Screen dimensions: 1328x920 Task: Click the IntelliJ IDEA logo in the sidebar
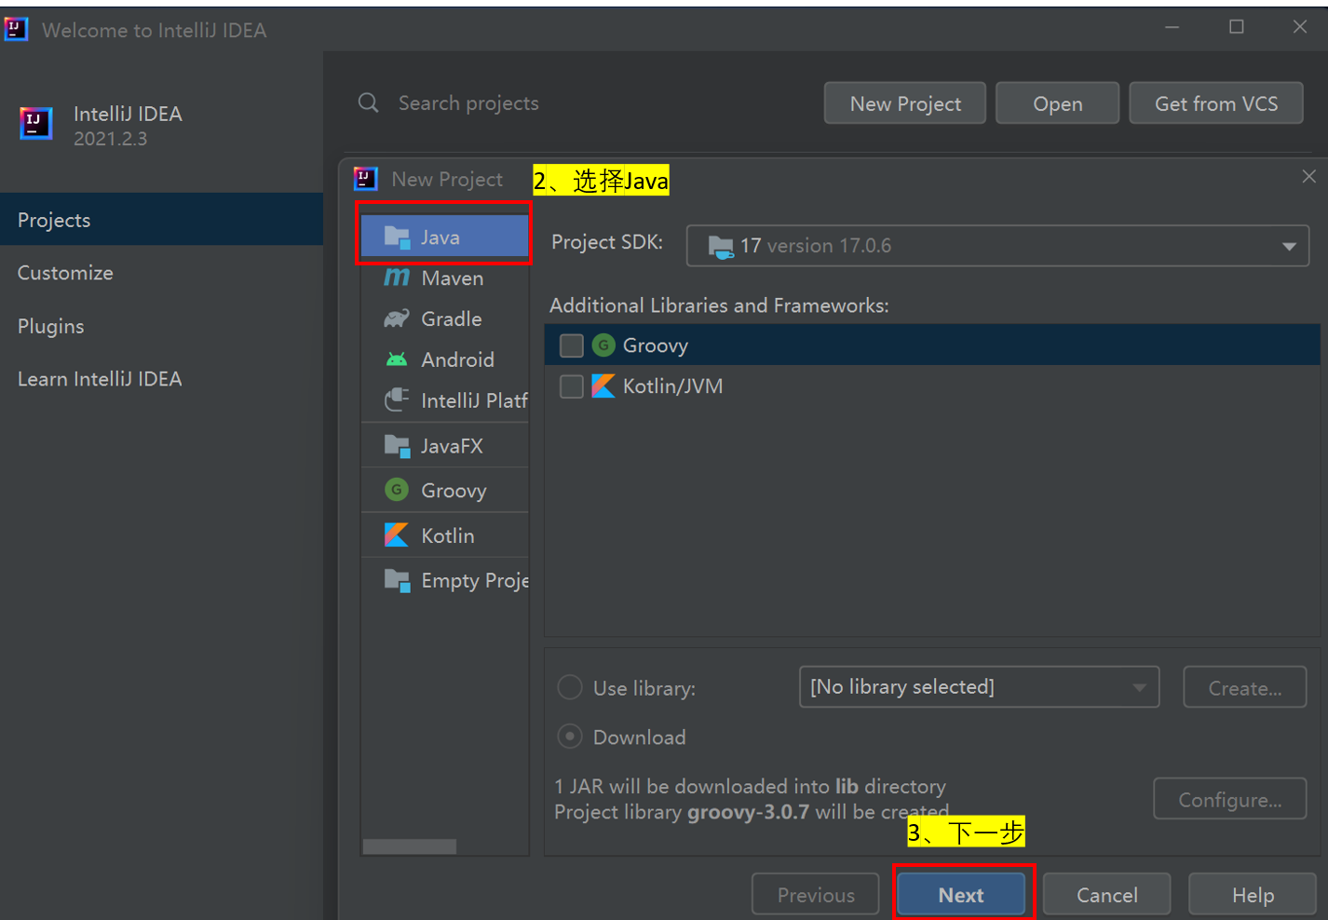tap(35, 122)
